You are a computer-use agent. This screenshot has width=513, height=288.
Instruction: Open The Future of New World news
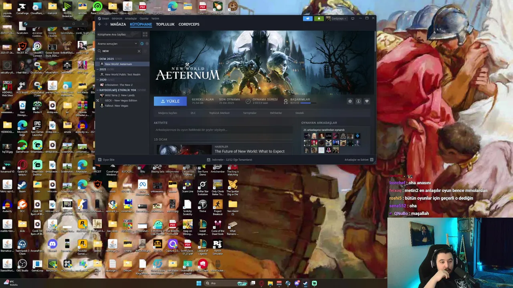click(249, 151)
